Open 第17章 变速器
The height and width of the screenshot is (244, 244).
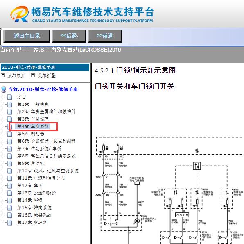(32, 222)
